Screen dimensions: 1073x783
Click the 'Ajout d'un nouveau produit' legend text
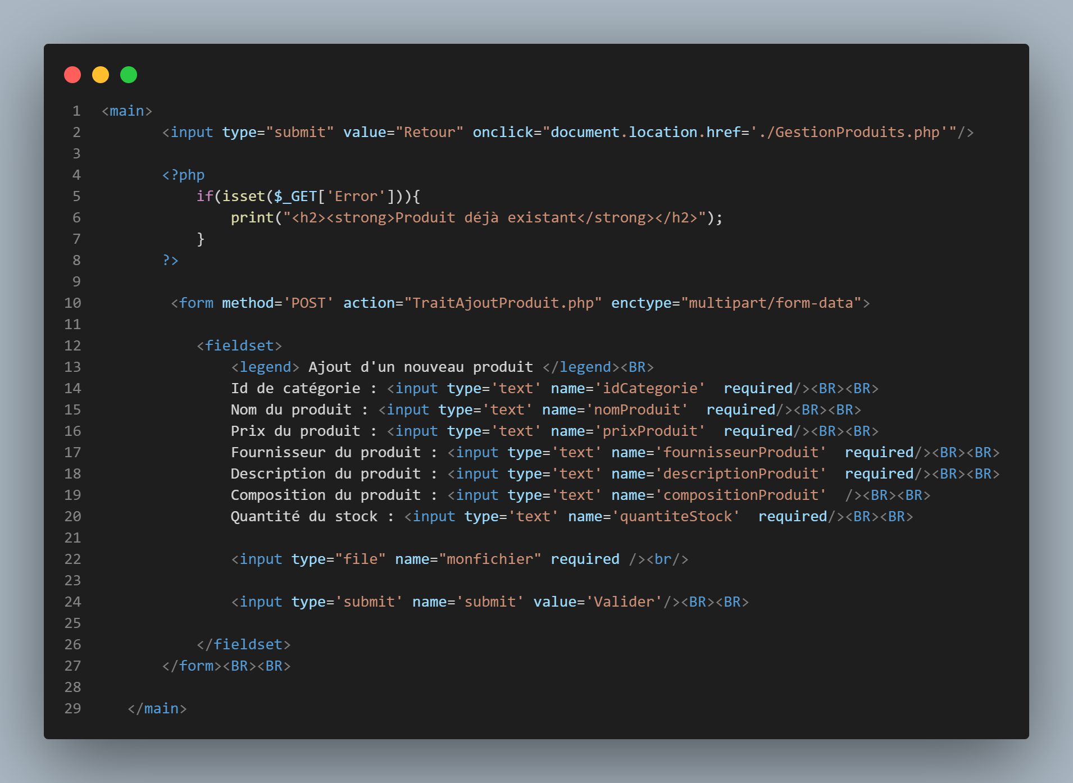(421, 367)
